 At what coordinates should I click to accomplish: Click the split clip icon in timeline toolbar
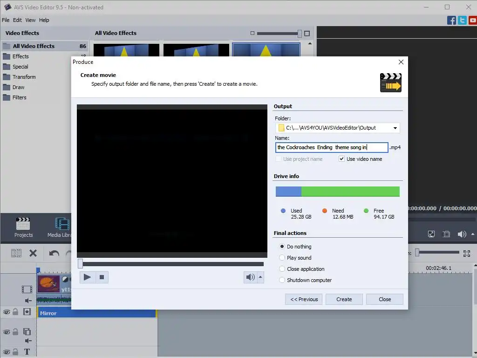tap(16, 253)
